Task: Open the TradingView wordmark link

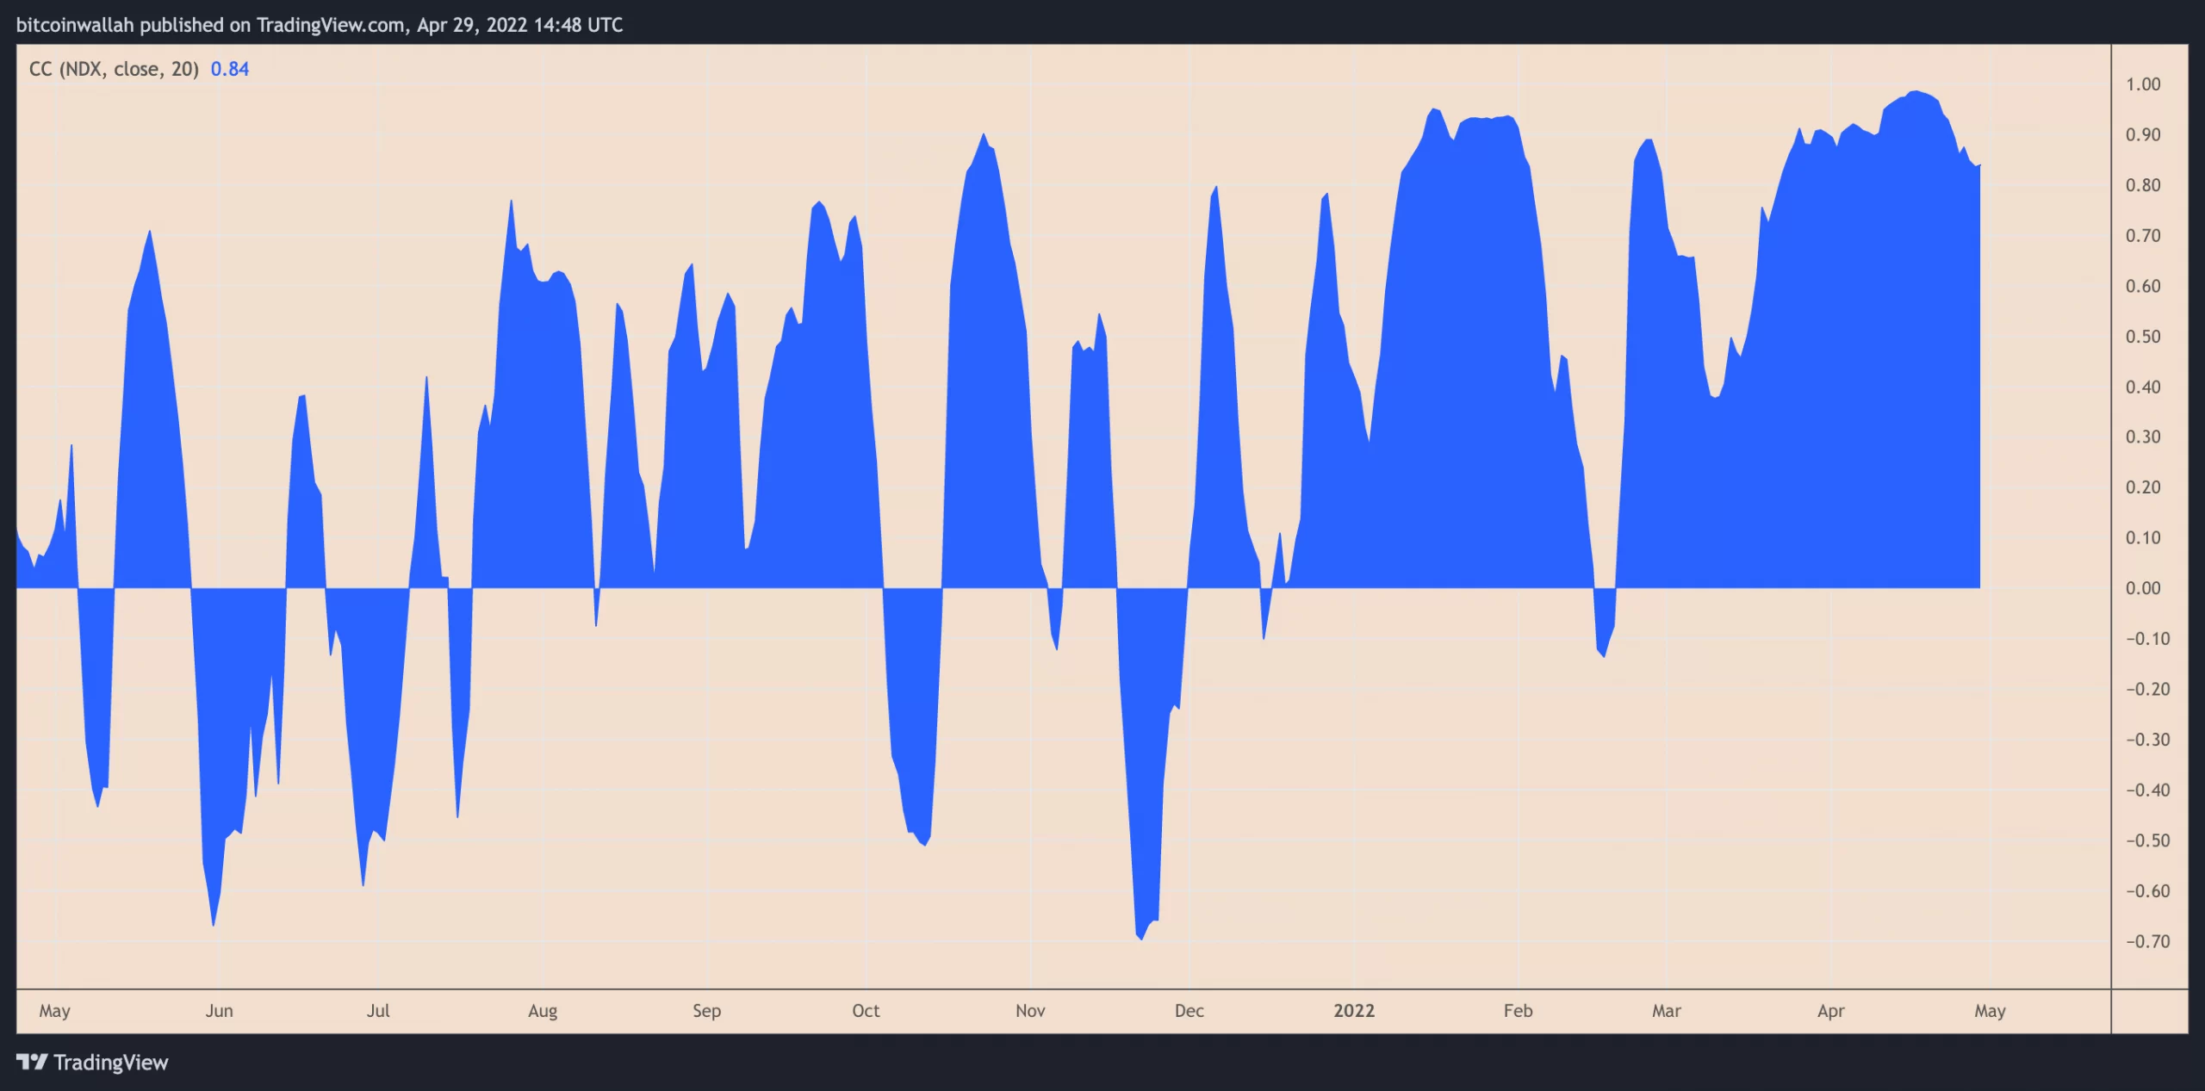Action: click(110, 1063)
